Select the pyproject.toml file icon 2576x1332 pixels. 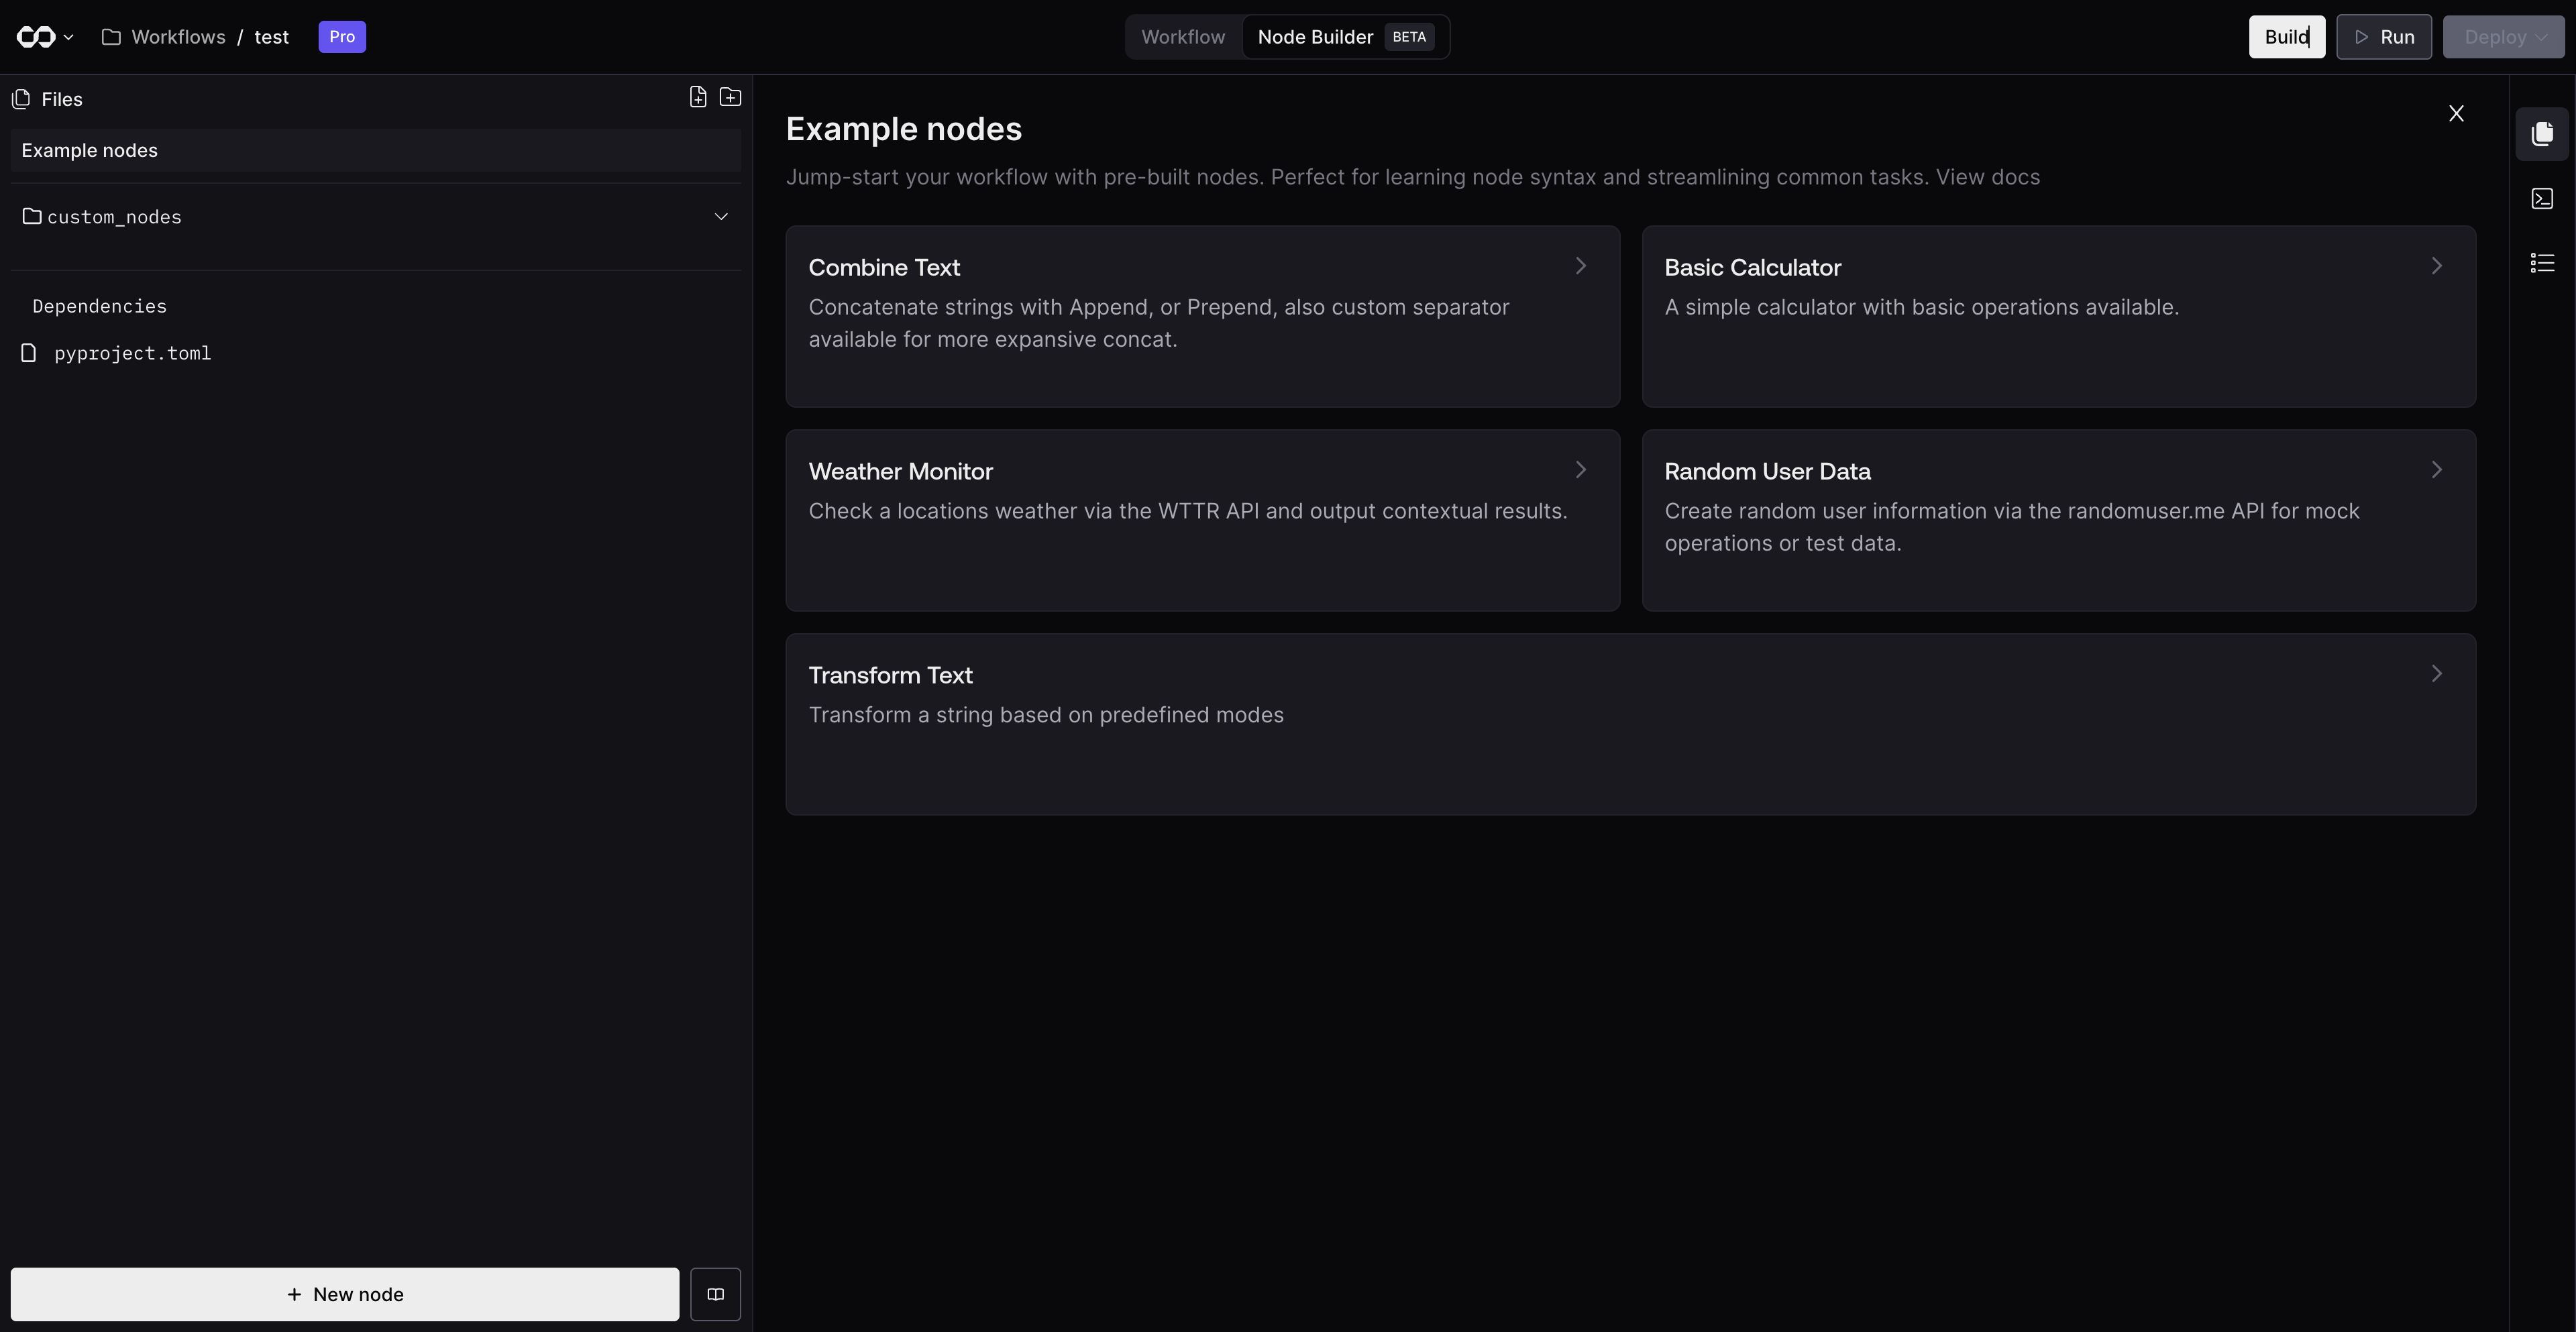pyautogui.click(x=29, y=352)
